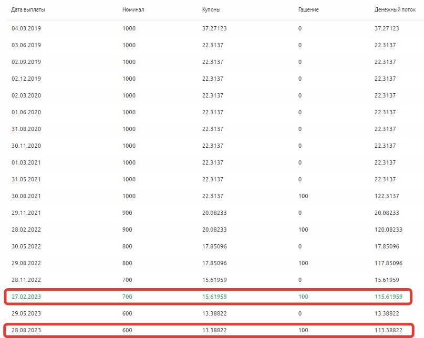Select the date 28.02.2022
Image resolution: width=424 pixels, height=338 pixels.
point(26,230)
